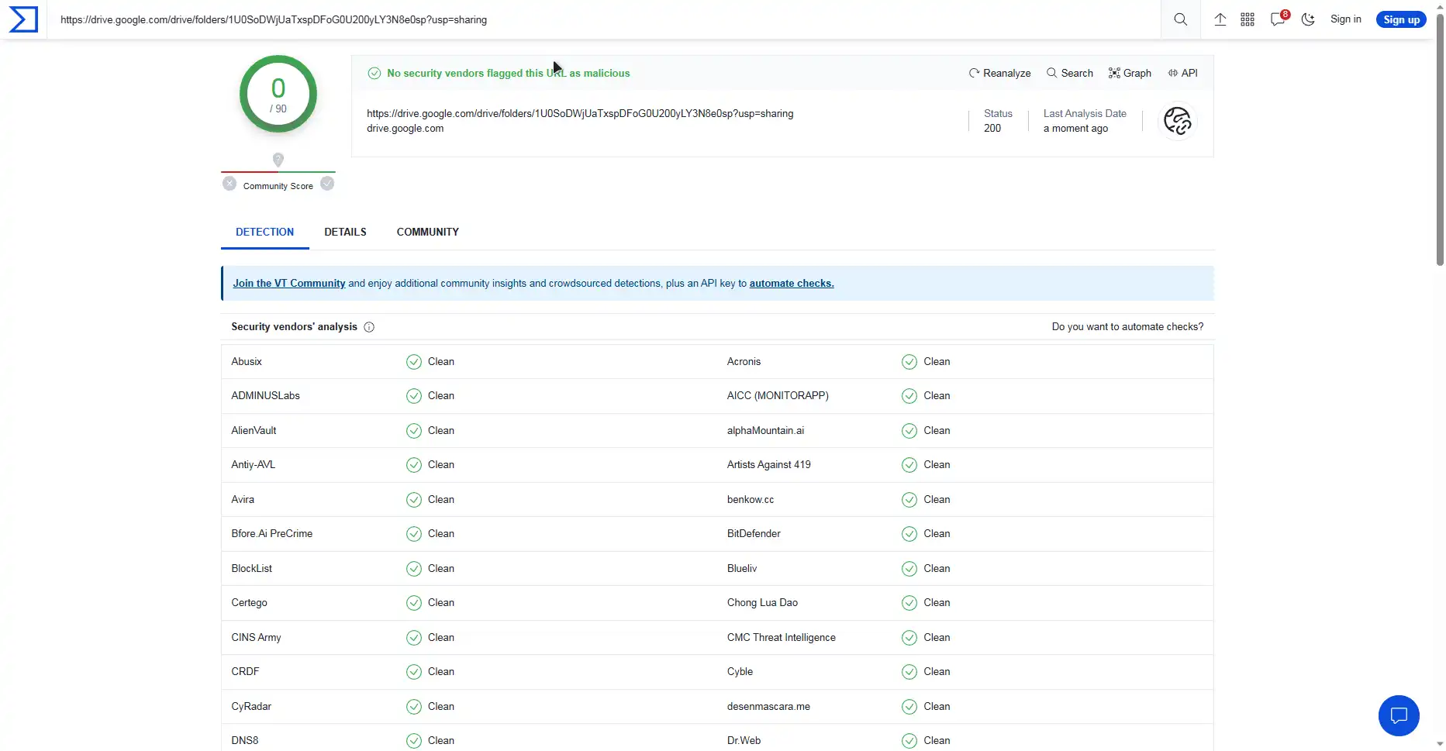The width and height of the screenshot is (1446, 751).
Task: Click the search magnifier icon in top bar
Action: 1180,19
